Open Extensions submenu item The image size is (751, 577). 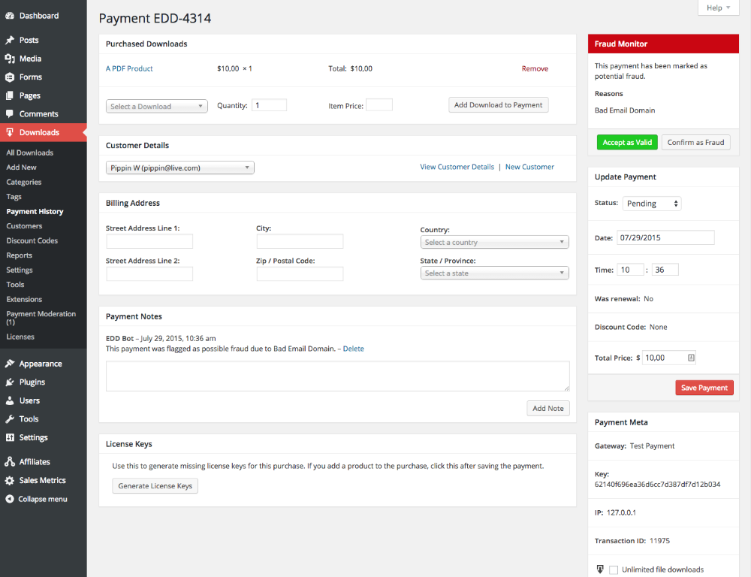[24, 299]
